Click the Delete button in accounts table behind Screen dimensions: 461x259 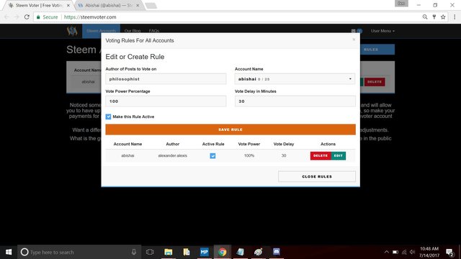(x=375, y=81)
